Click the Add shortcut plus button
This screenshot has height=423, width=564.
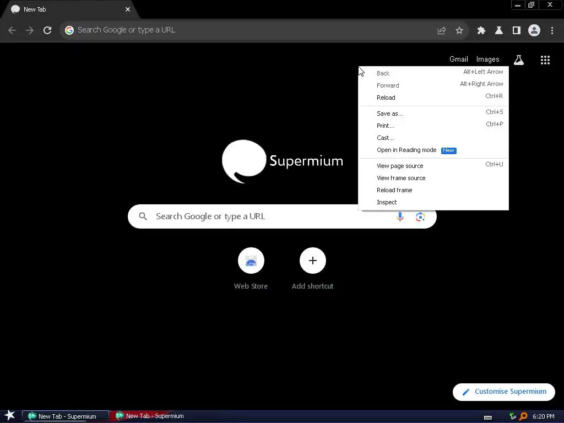pyautogui.click(x=313, y=261)
